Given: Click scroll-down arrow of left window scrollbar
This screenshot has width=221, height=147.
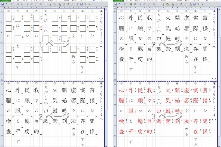Looking at the screenshot, I should tap(106, 146).
